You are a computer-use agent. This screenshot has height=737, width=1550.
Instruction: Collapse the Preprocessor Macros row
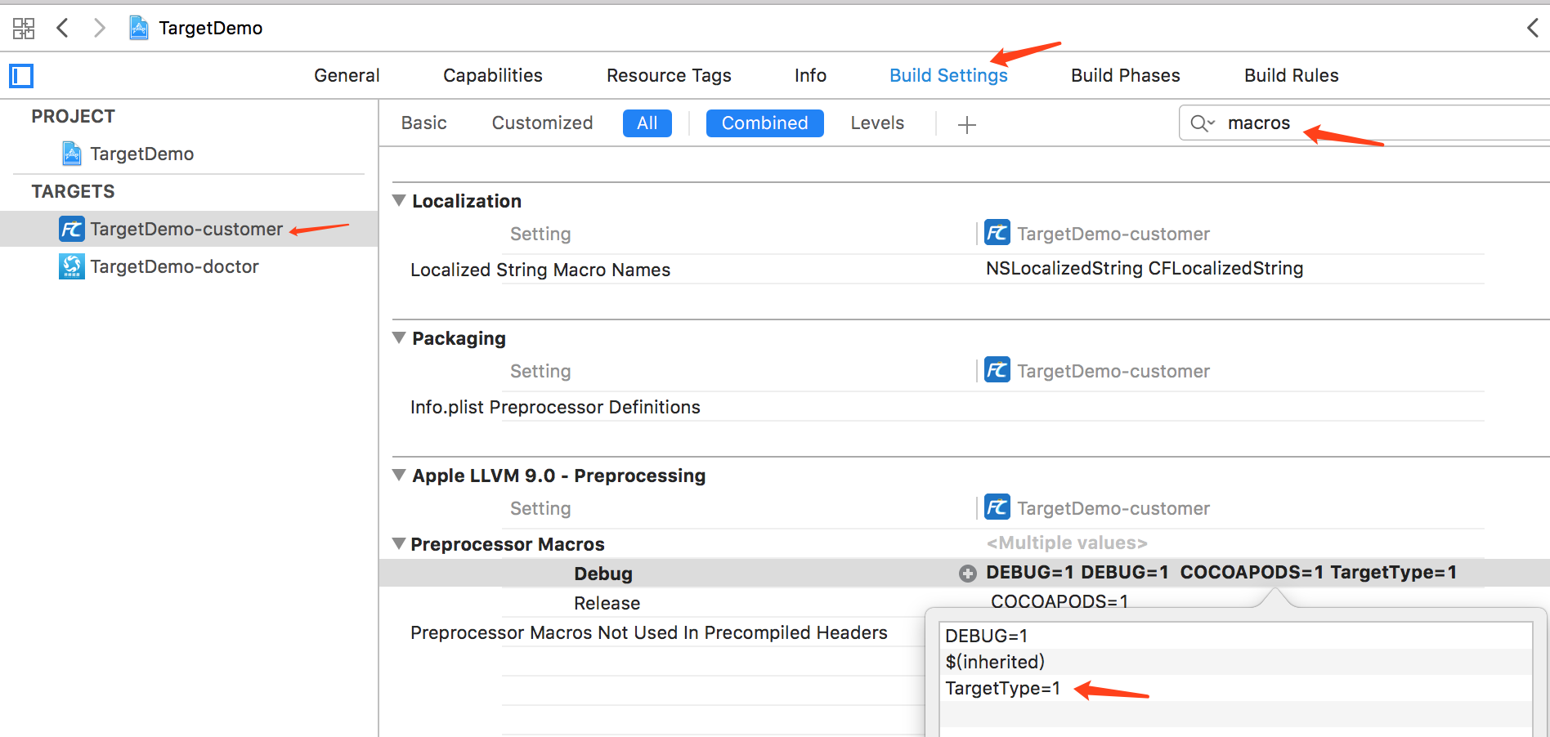point(399,544)
